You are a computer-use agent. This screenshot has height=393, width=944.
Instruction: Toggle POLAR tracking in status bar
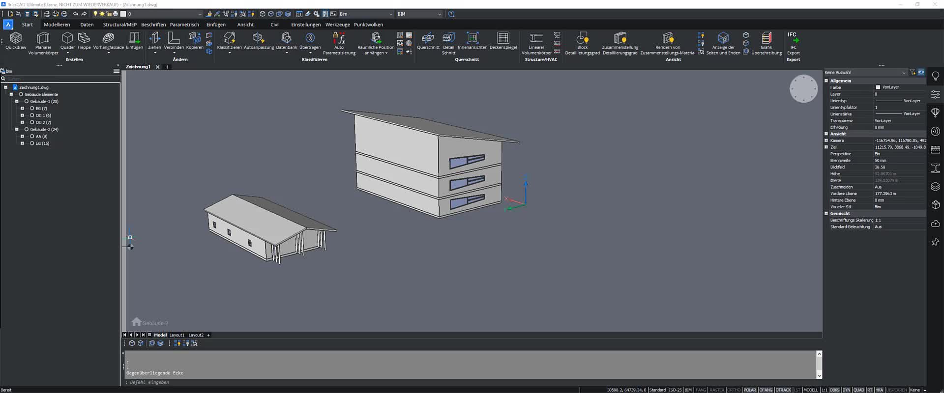[x=750, y=390]
